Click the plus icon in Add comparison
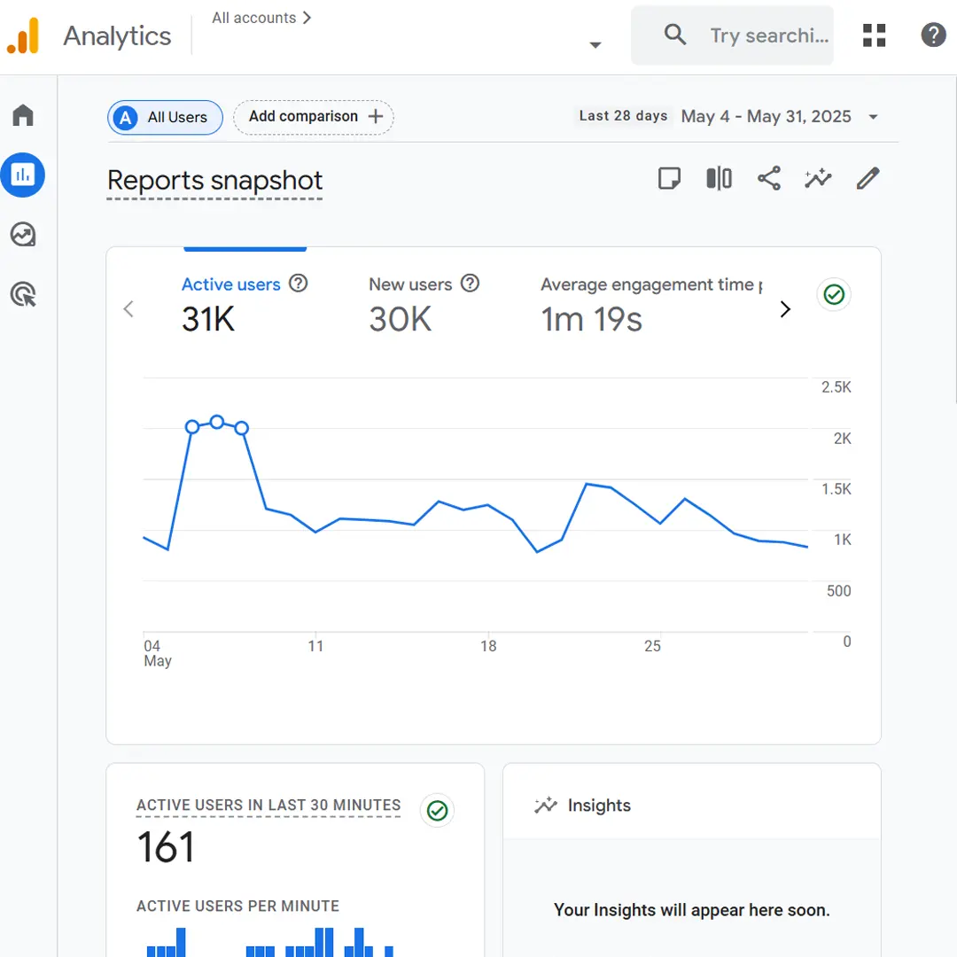Image resolution: width=957 pixels, height=957 pixels. [376, 116]
